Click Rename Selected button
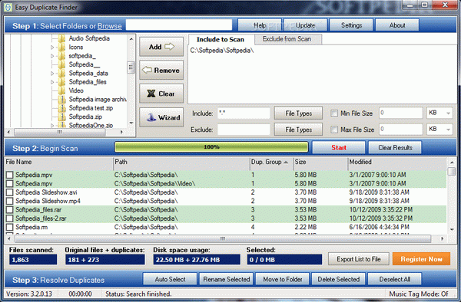461x302 pixels. [x=226, y=279]
